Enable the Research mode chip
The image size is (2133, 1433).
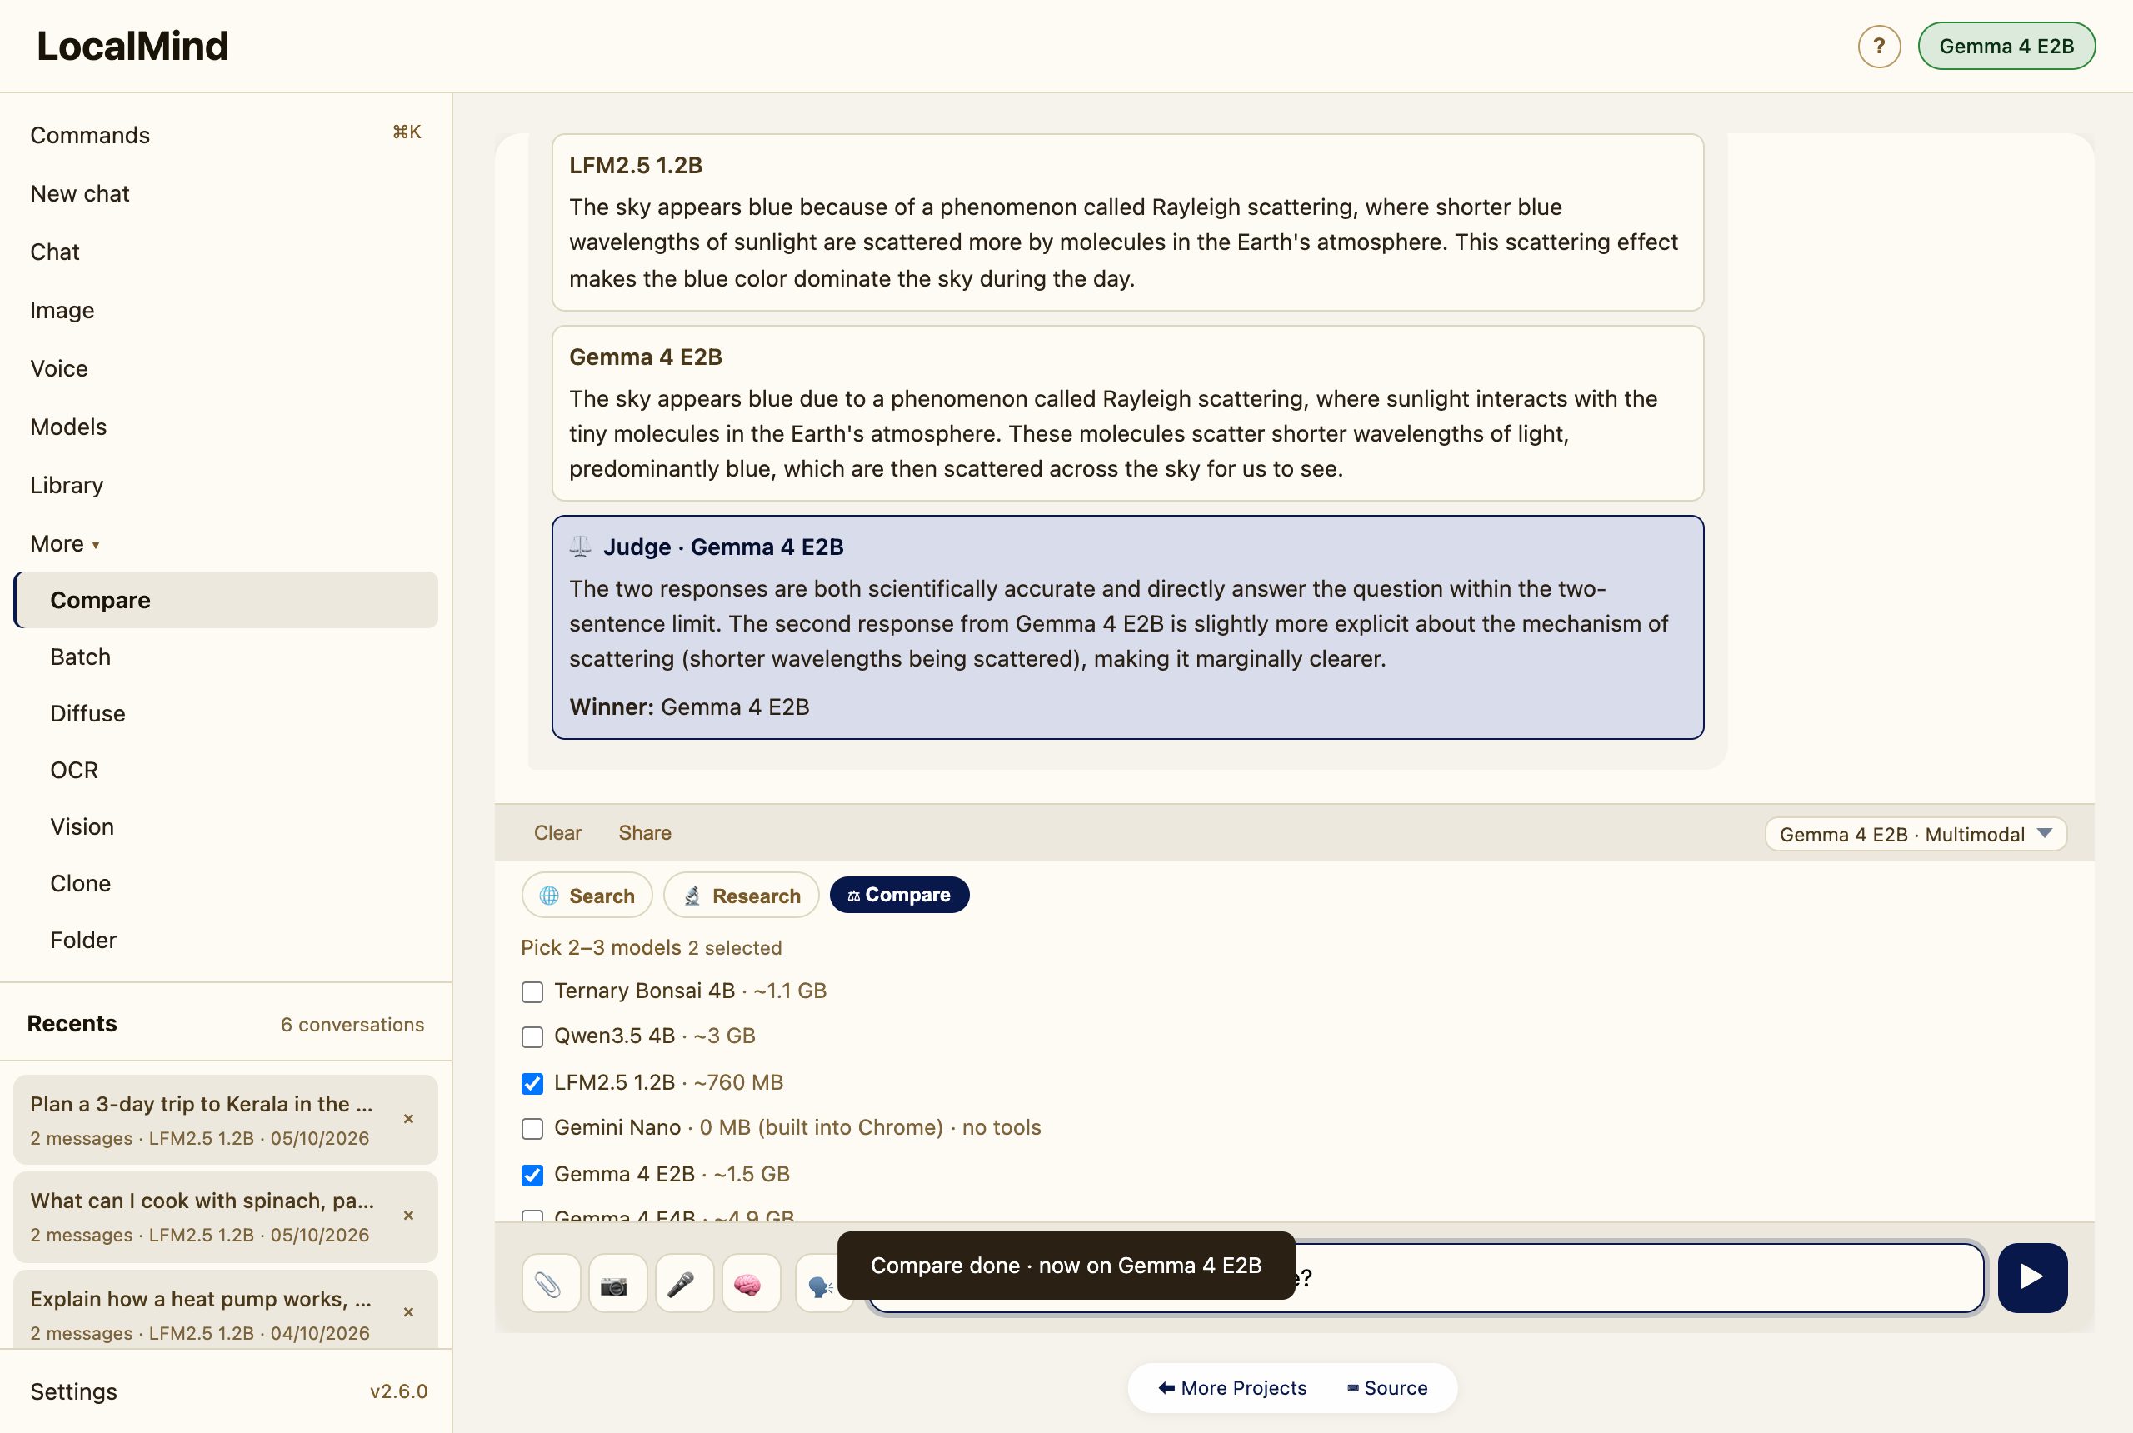pyautogui.click(x=742, y=896)
